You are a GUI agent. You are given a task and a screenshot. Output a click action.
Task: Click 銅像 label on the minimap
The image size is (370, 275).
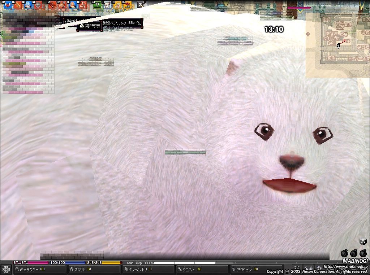(x=331, y=58)
